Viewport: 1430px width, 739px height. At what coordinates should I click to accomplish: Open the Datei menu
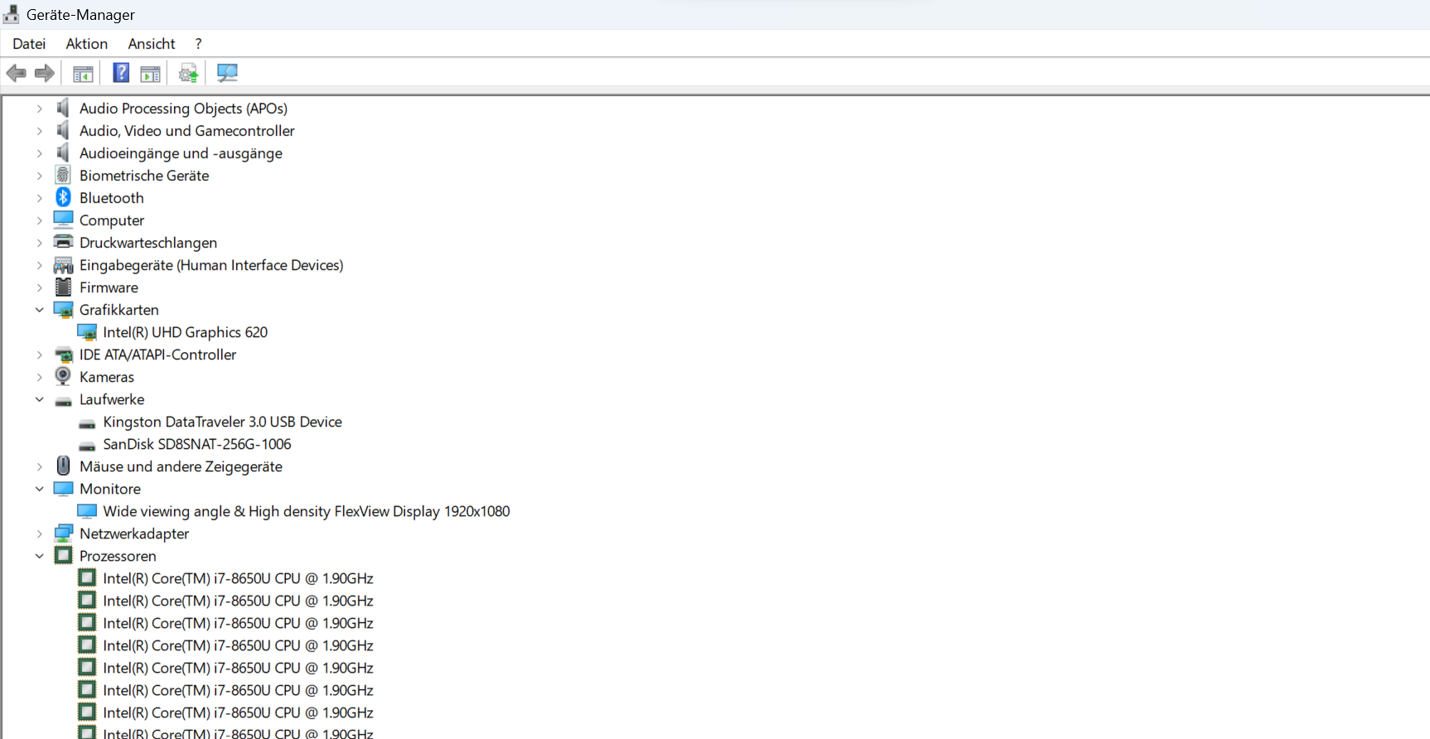click(x=29, y=44)
